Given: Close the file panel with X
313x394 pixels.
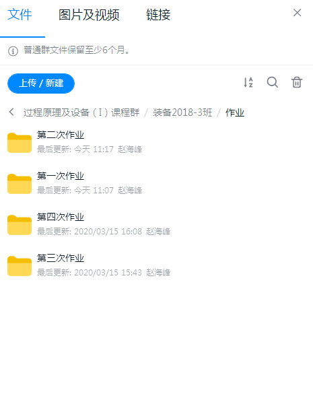Looking at the screenshot, I should [x=297, y=13].
